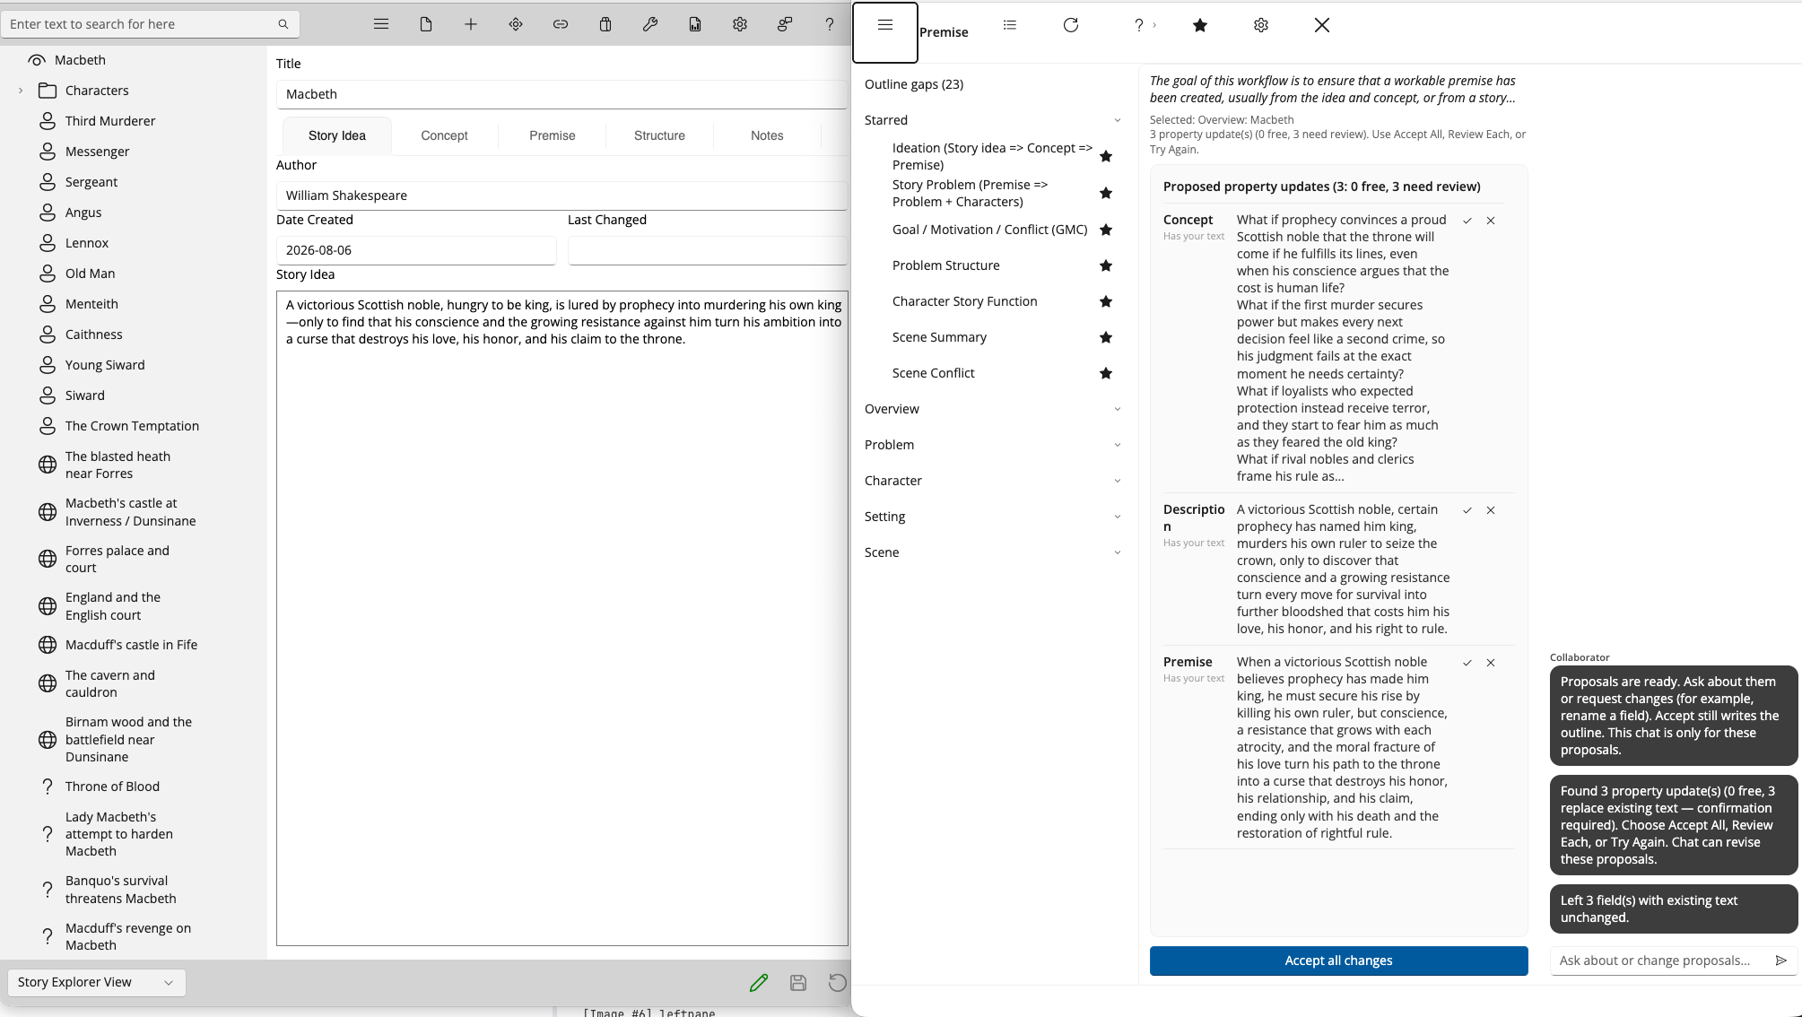Click the refresh icon in workflow panel
The image size is (1802, 1017).
[1071, 25]
